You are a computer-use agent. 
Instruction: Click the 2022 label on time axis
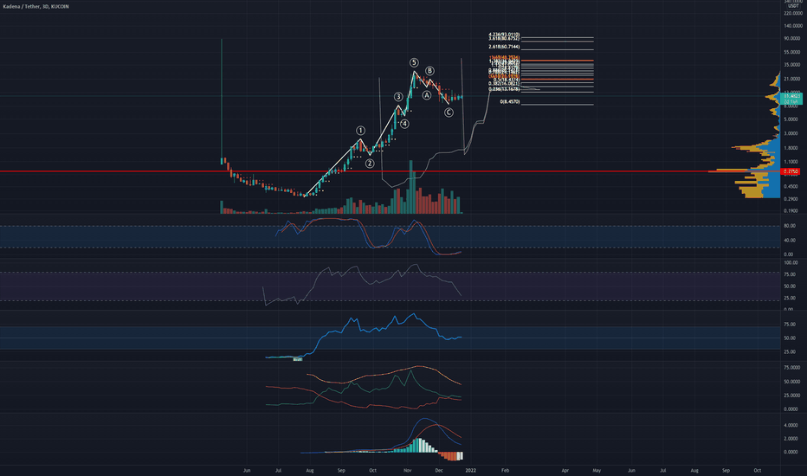pyautogui.click(x=470, y=470)
